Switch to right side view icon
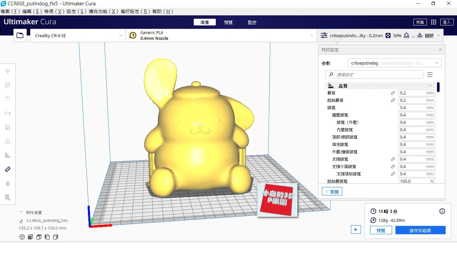 tap(56, 237)
